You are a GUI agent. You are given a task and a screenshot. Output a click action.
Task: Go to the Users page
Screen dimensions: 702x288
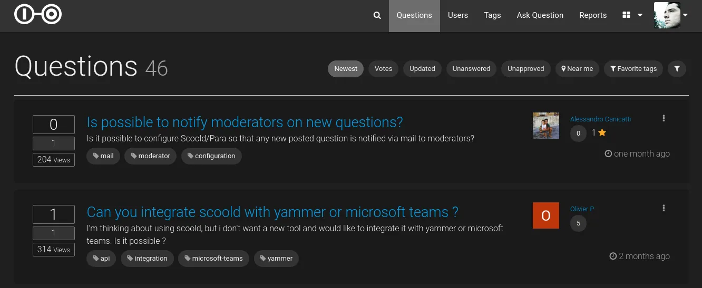point(457,15)
